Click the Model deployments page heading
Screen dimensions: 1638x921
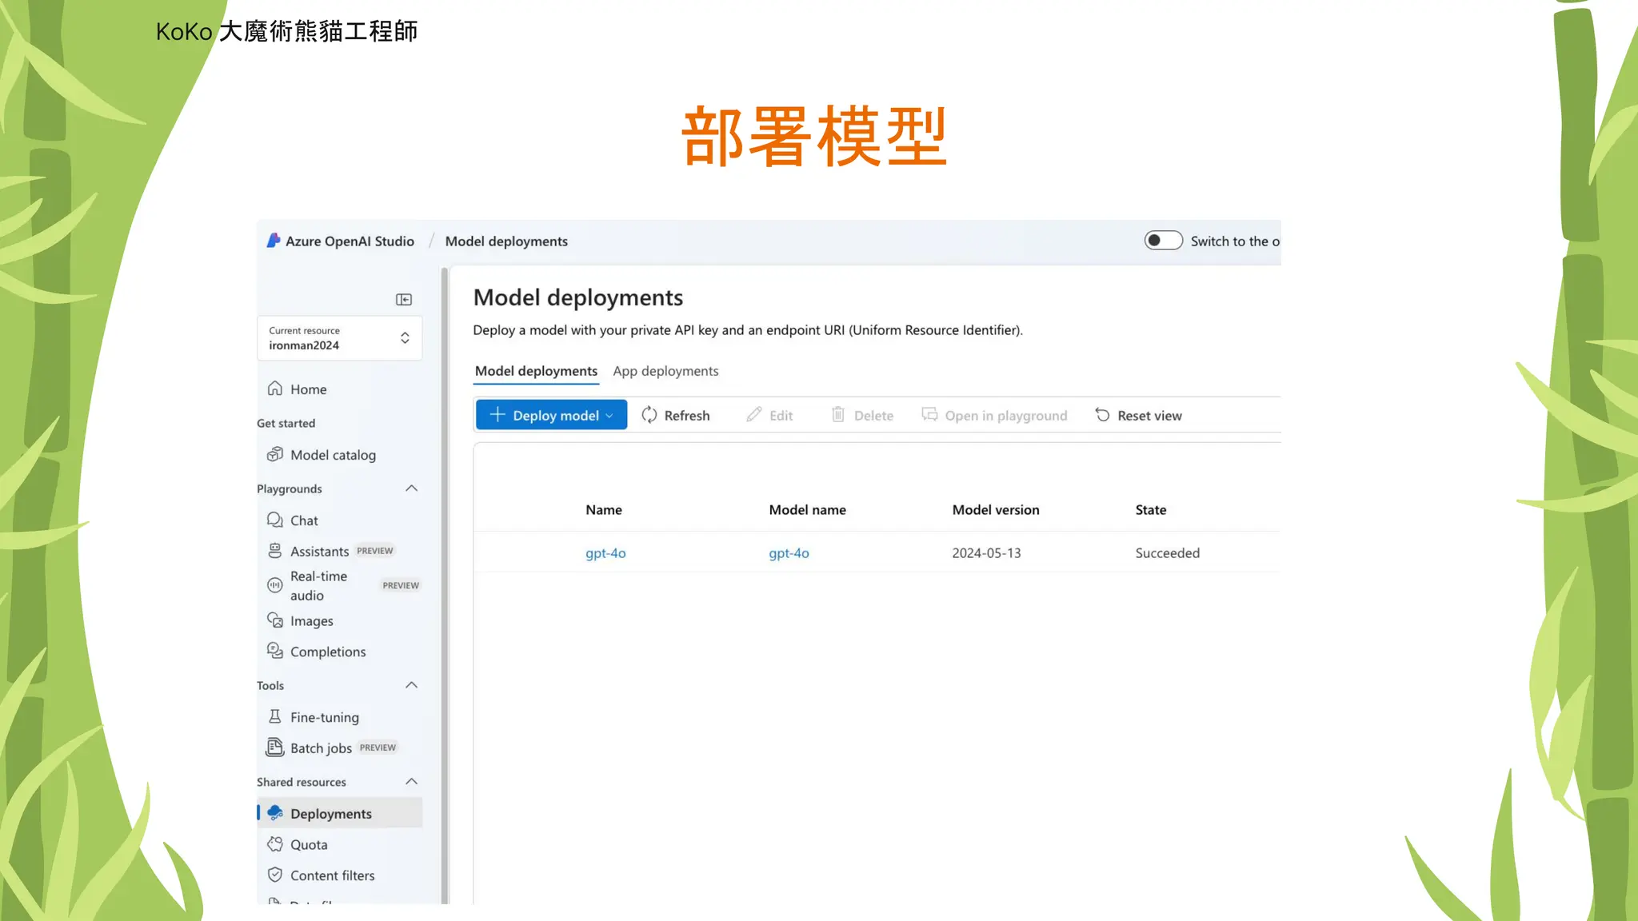click(577, 297)
